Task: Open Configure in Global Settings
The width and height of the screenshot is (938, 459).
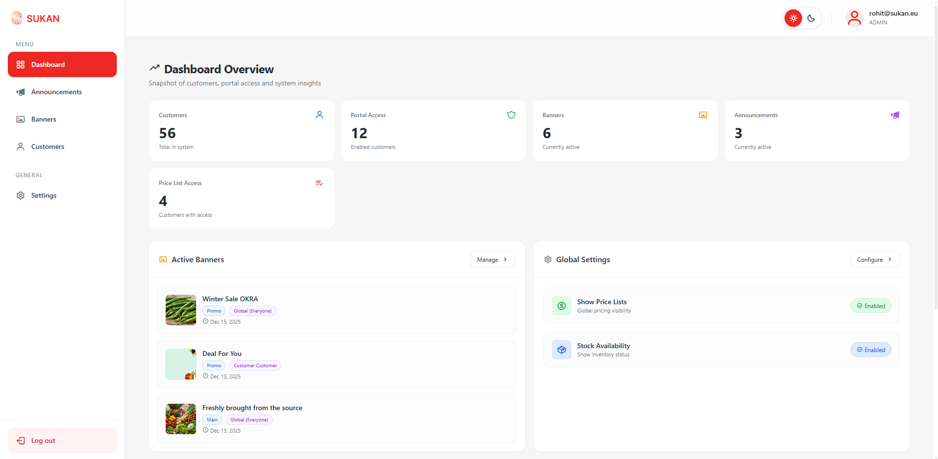Action: [874, 259]
